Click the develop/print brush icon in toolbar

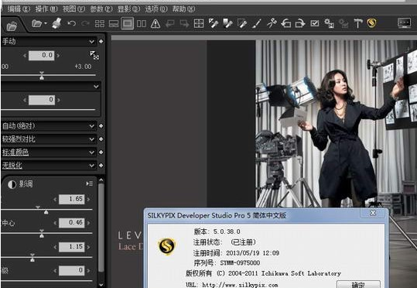pos(56,23)
